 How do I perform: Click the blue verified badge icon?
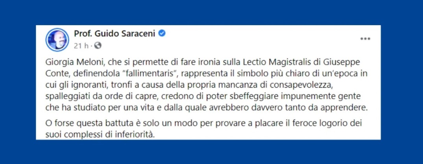162,33
